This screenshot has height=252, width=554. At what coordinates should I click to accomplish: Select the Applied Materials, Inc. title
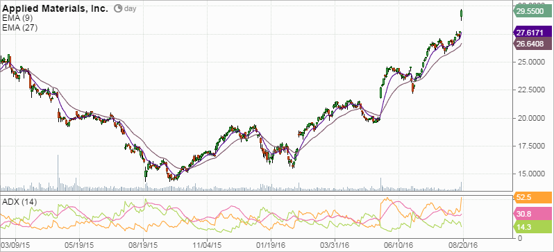pos(55,9)
